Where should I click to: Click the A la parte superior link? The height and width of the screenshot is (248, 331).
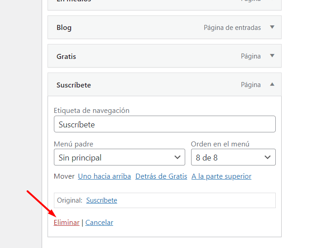coord(221,176)
